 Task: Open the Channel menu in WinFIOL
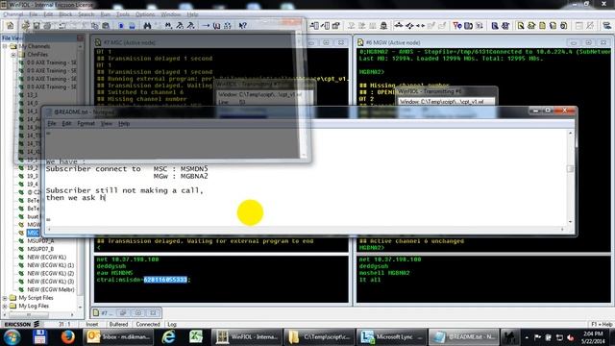[12, 14]
